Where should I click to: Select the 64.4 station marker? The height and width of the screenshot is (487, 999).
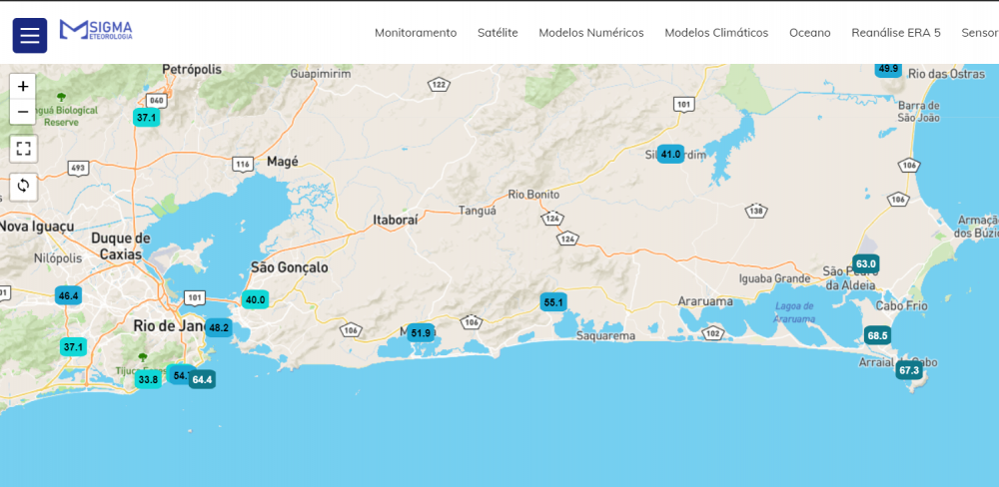[202, 379]
